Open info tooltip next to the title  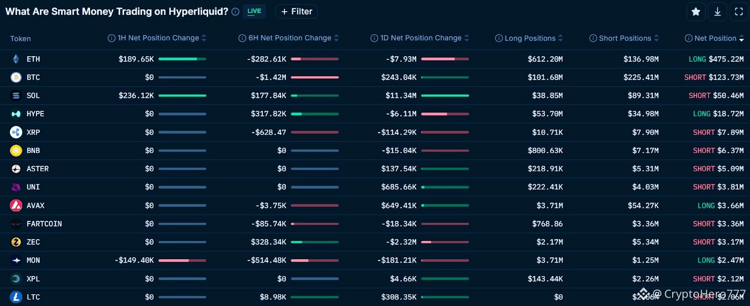(x=235, y=12)
